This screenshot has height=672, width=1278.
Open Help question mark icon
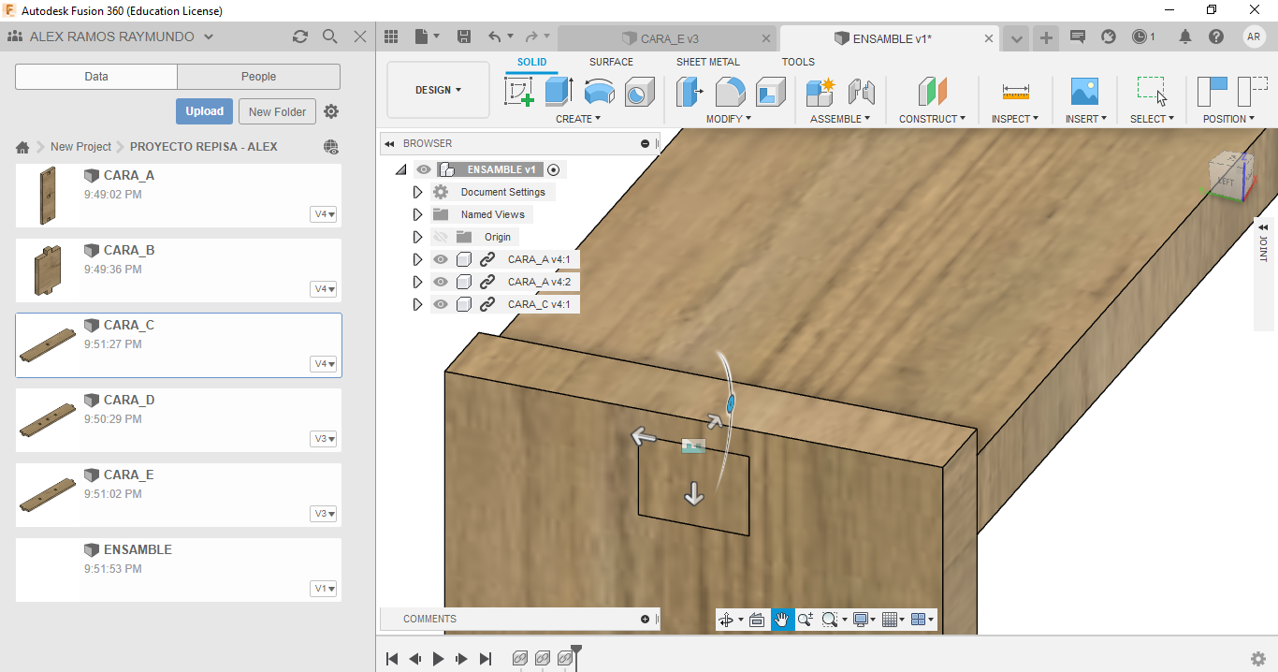(x=1216, y=37)
